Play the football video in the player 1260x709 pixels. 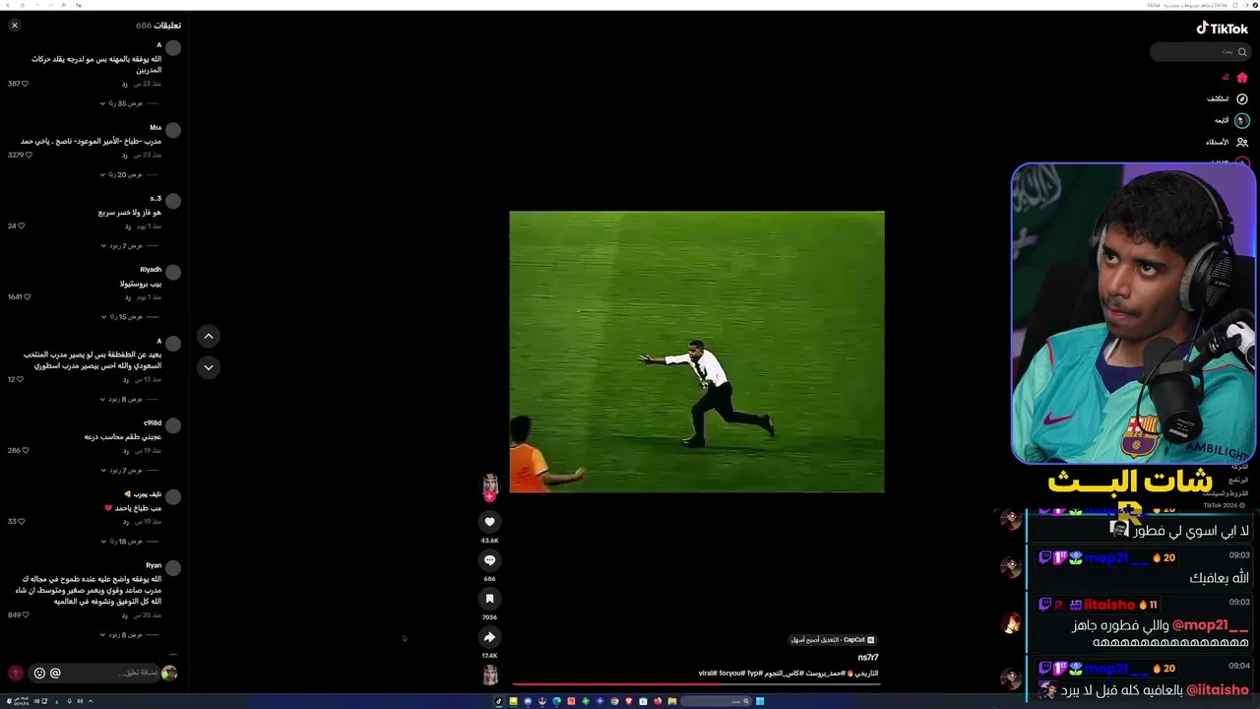pyautogui.click(x=697, y=352)
